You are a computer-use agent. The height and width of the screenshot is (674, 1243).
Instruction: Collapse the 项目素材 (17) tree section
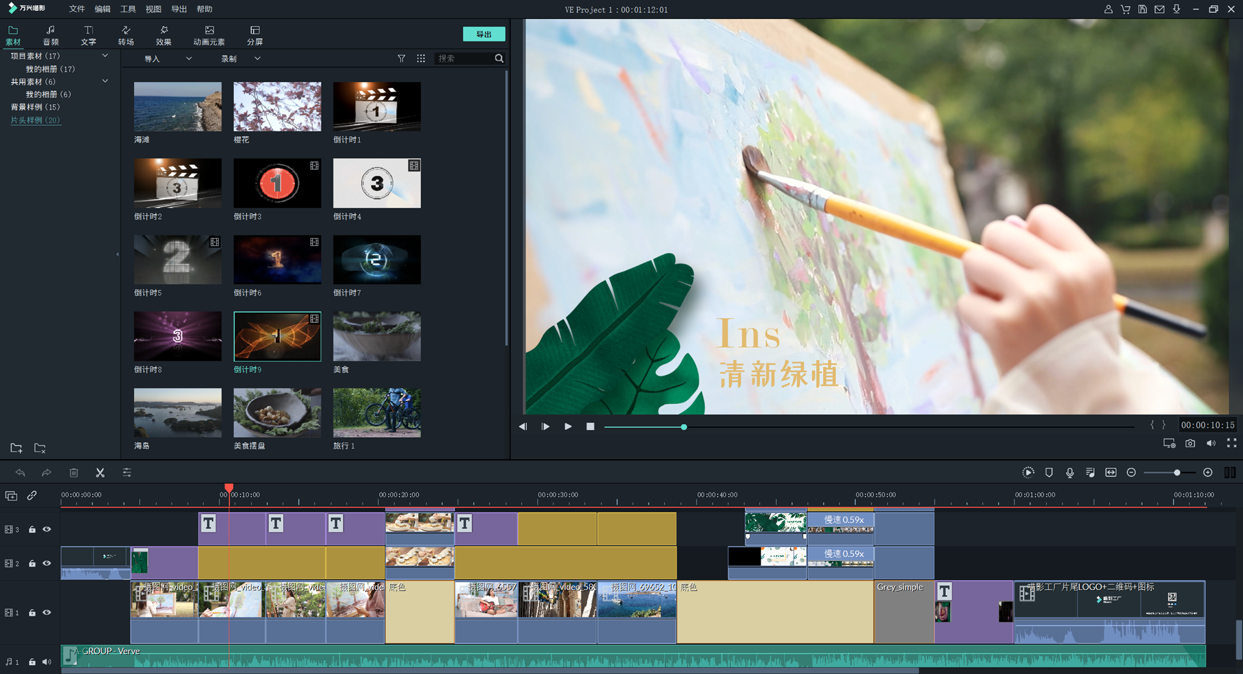pos(105,56)
